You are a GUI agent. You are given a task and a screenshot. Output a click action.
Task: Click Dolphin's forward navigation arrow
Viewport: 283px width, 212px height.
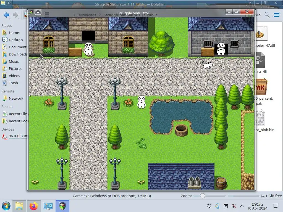15,15
